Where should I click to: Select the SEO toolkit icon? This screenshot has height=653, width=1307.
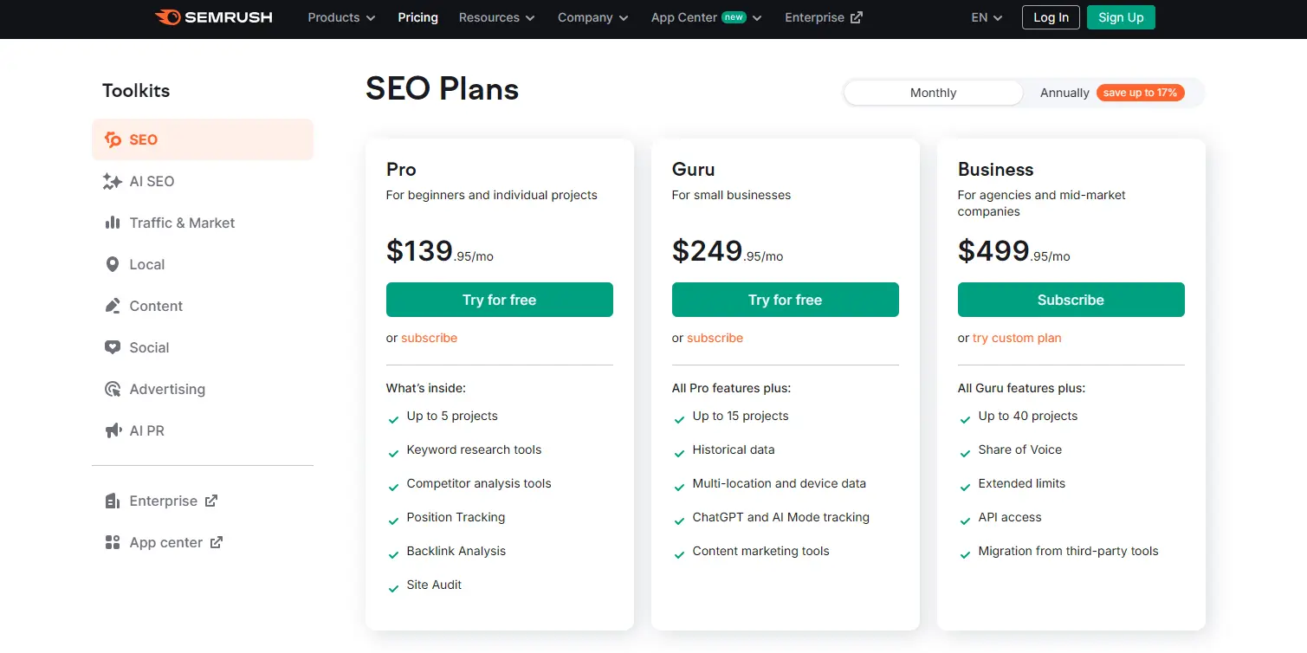(113, 139)
